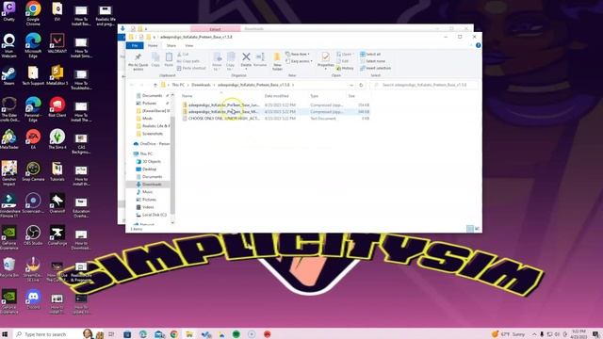Select the OBS Studio desktop icon
The height and width of the screenshot is (339, 603).
[x=33, y=235]
